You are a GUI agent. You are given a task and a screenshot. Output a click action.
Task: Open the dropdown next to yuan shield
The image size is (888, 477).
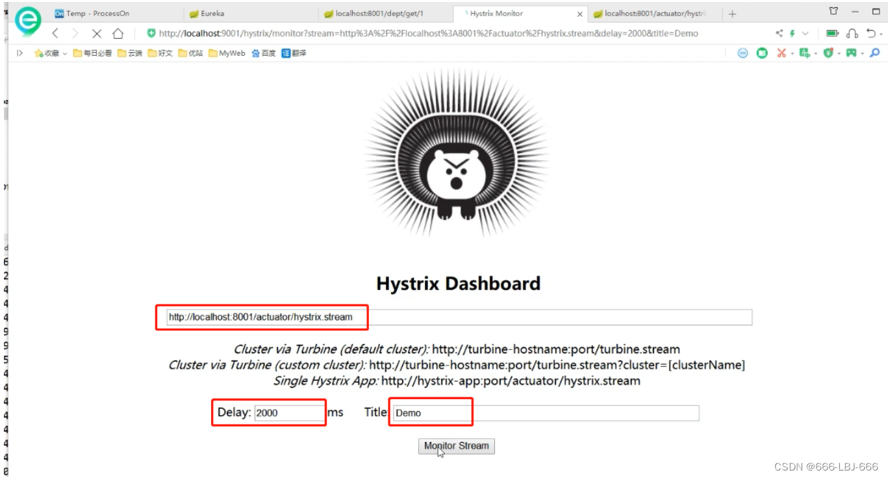click(x=839, y=54)
